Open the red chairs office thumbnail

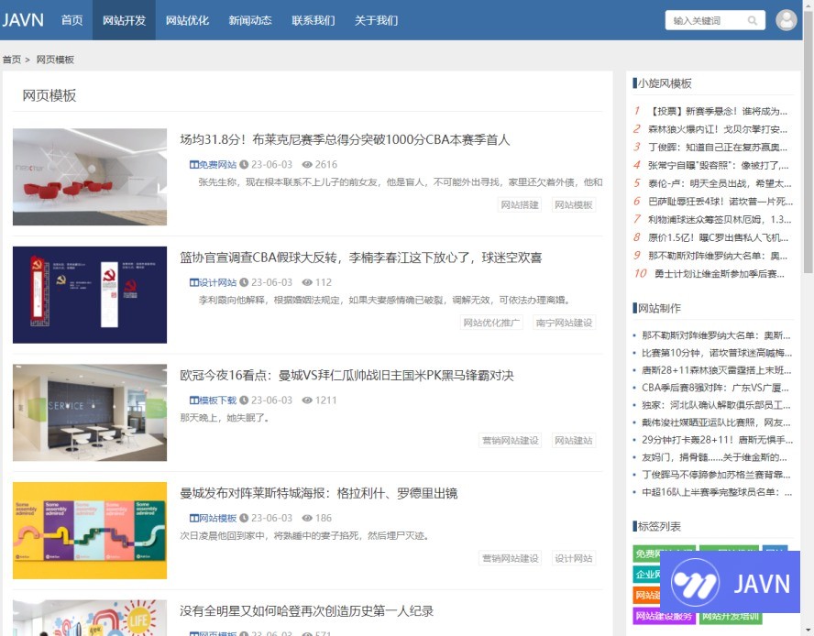90,177
